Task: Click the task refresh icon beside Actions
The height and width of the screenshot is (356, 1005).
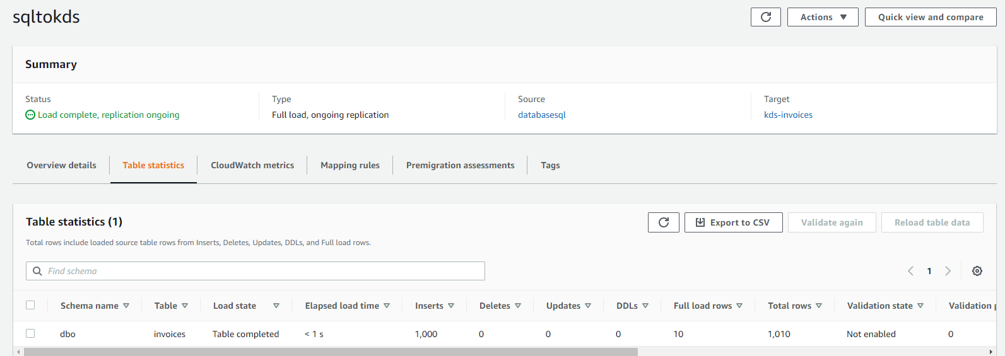Action: [x=765, y=17]
